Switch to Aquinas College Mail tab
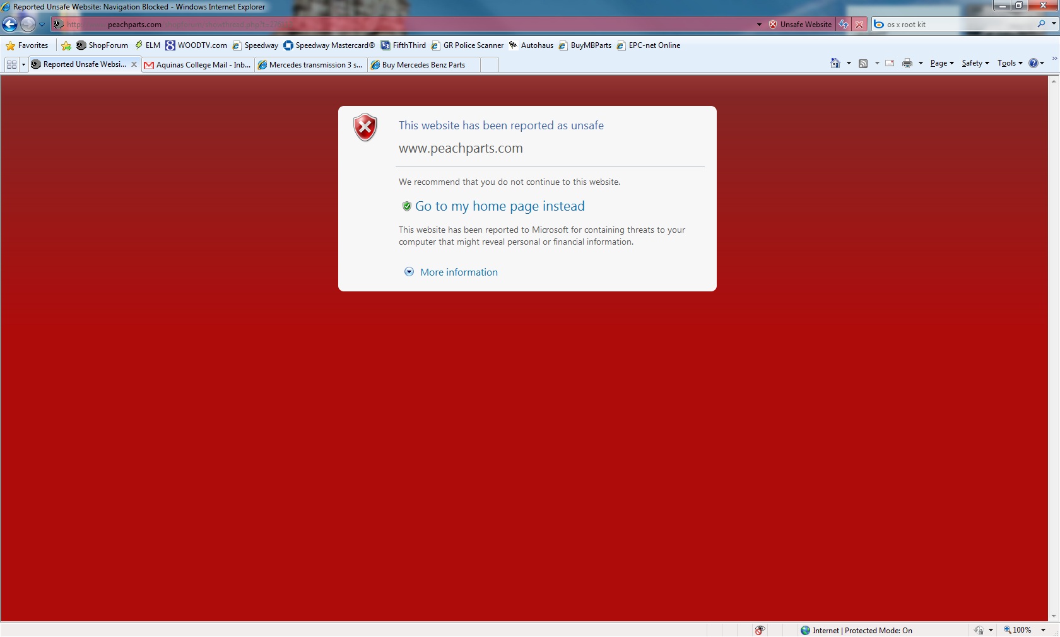 [198, 65]
